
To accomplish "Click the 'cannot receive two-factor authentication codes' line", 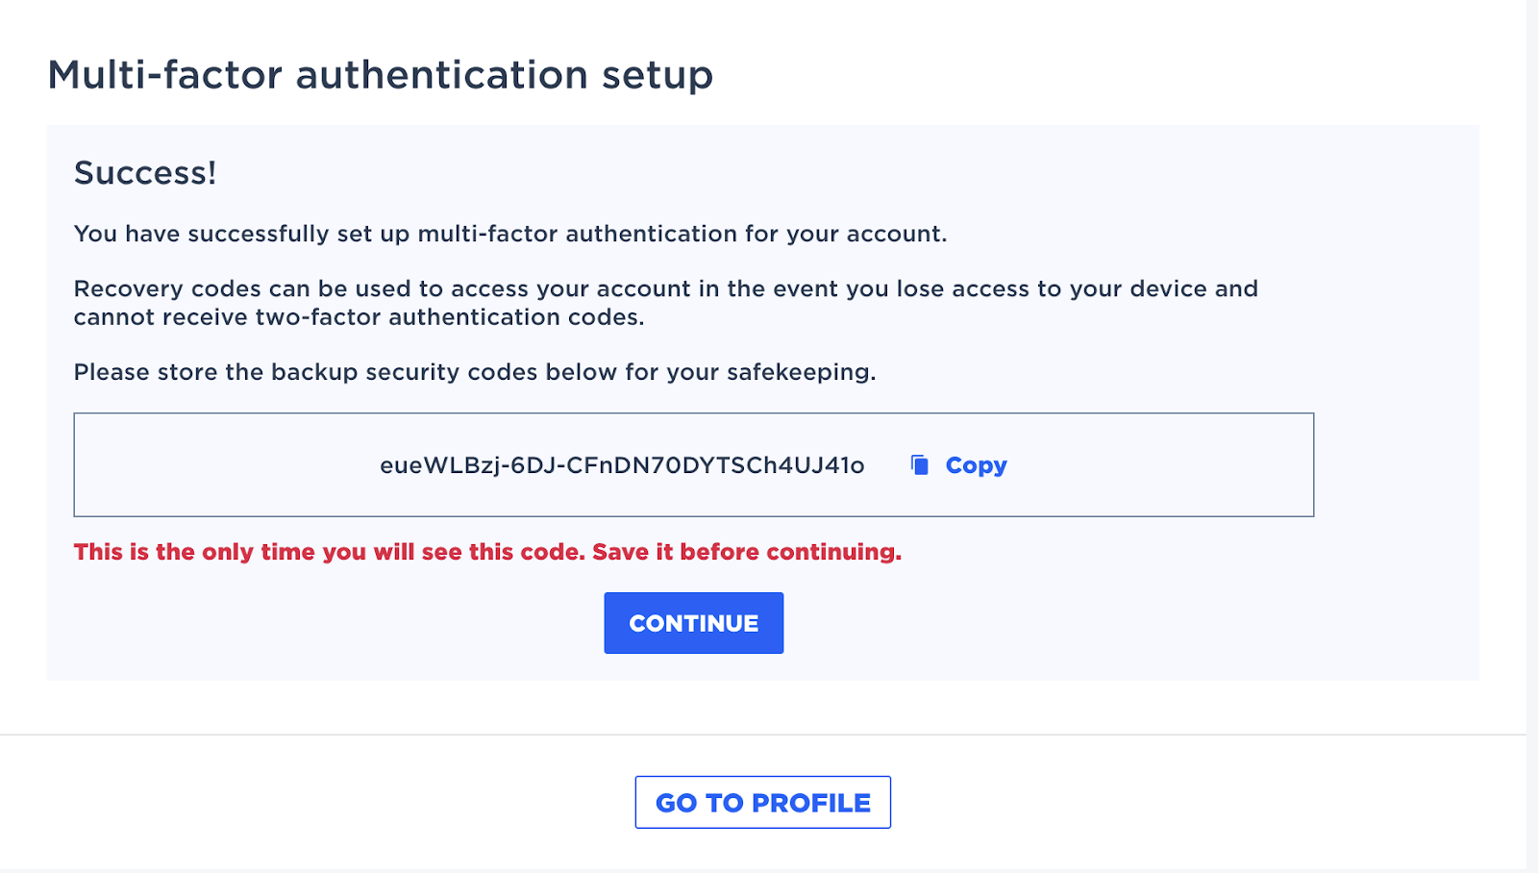I will tap(359, 317).
